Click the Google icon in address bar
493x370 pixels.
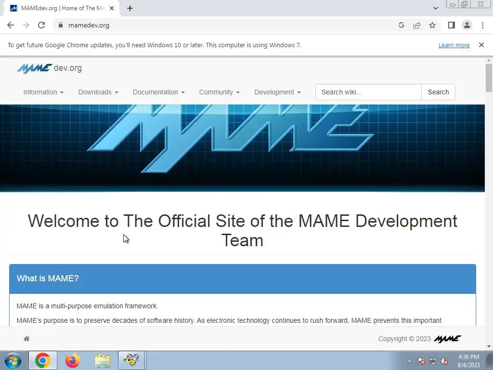tap(401, 25)
